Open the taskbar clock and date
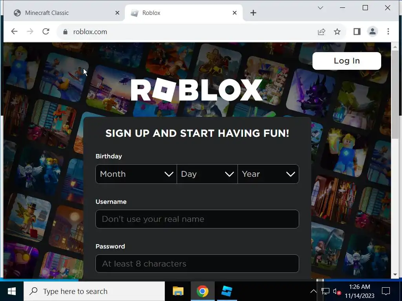The height and width of the screenshot is (301, 402). point(360,291)
